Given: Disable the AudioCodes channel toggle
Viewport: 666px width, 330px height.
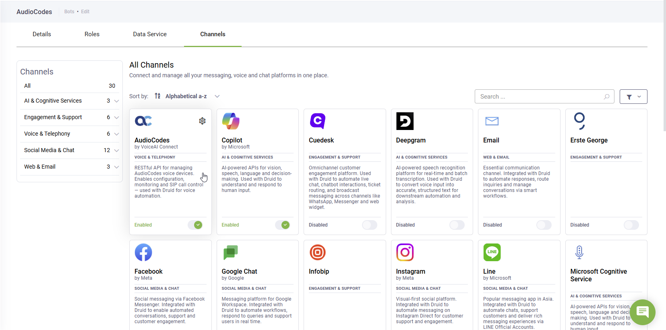Looking at the screenshot, I should 195,225.
